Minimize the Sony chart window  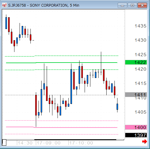pos(122,5)
